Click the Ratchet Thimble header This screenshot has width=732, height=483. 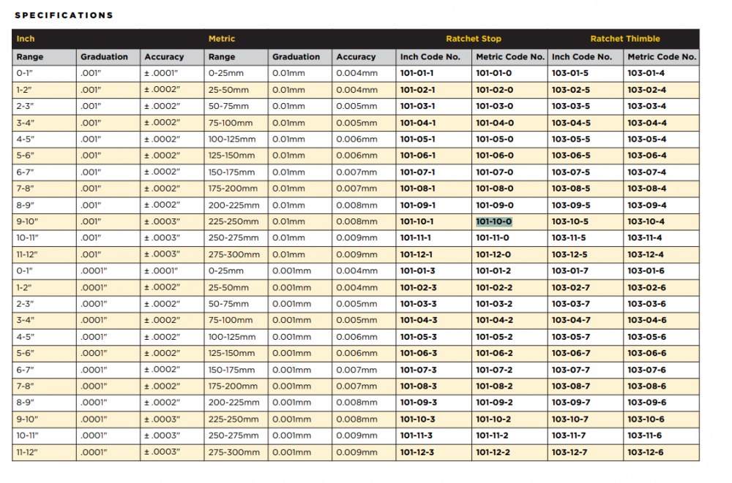click(625, 39)
